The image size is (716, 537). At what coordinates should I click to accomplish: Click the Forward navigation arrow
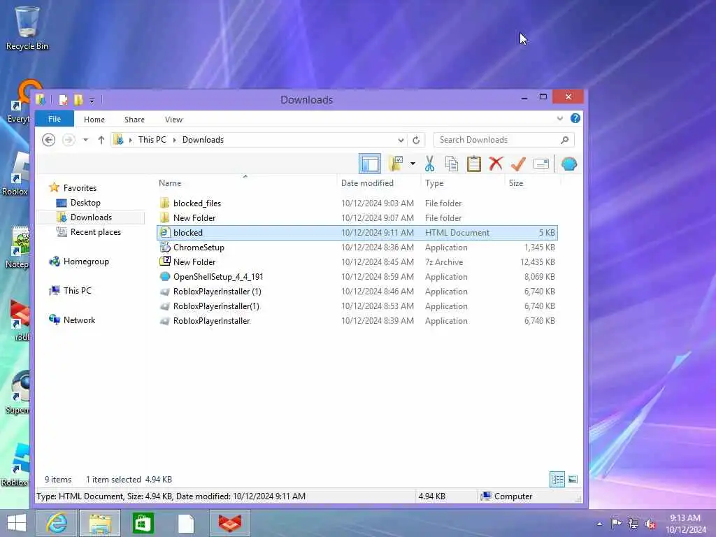point(69,140)
